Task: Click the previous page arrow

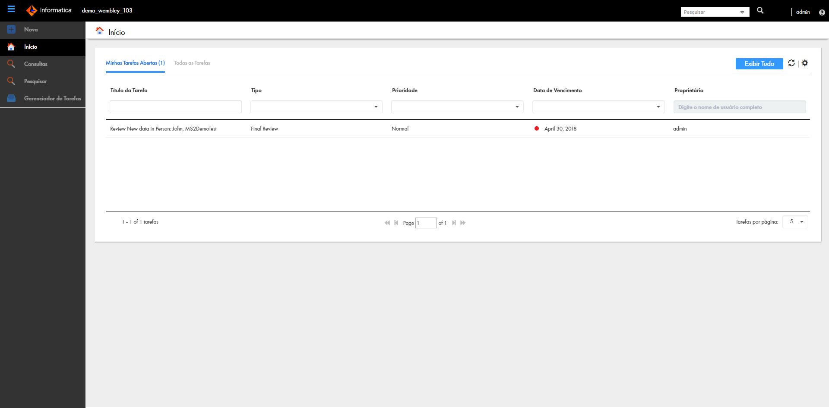Action: (x=396, y=223)
